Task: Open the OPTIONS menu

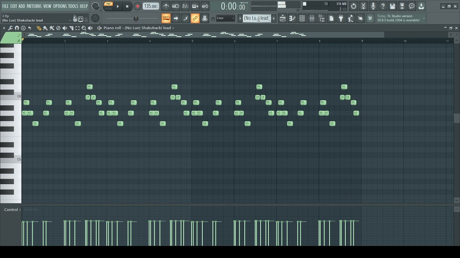Action: (x=60, y=6)
